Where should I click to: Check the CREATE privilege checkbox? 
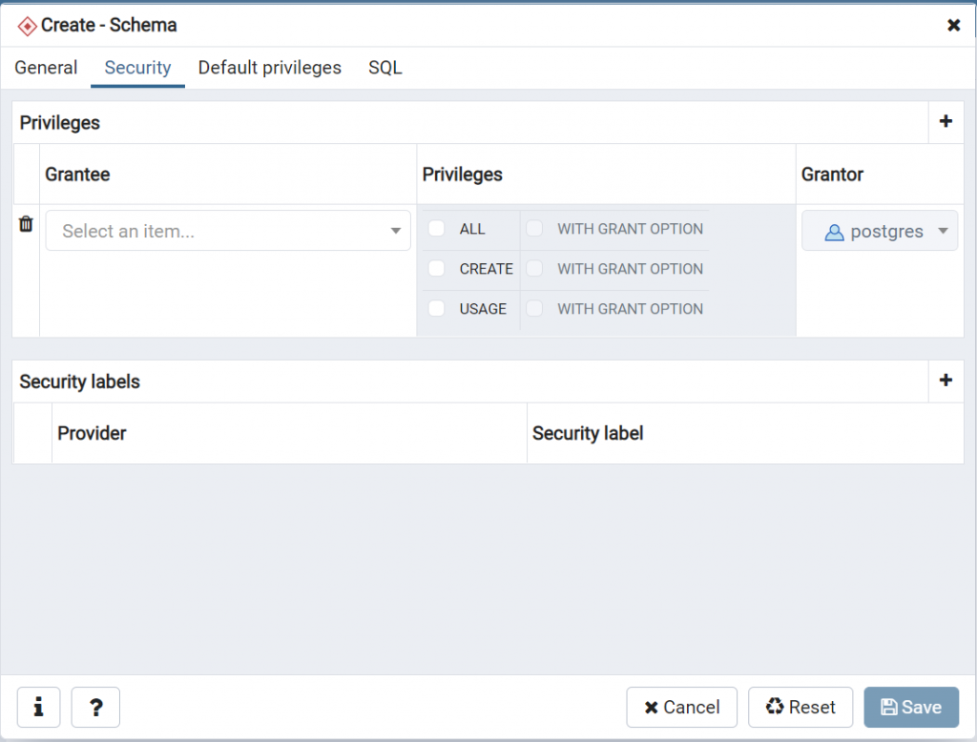[x=437, y=269]
